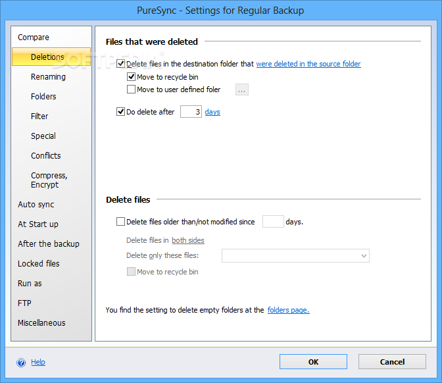
Task: Open the Compress, Encrypt settings page
Action: 49,180
